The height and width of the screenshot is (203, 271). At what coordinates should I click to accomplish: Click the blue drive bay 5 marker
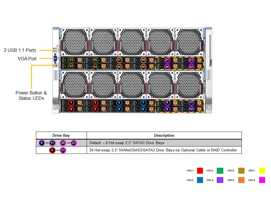pos(119,103)
